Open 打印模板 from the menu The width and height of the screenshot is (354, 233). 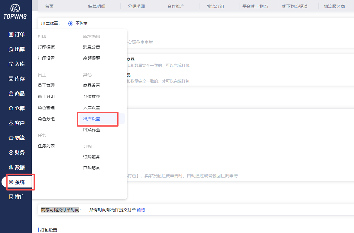point(46,47)
